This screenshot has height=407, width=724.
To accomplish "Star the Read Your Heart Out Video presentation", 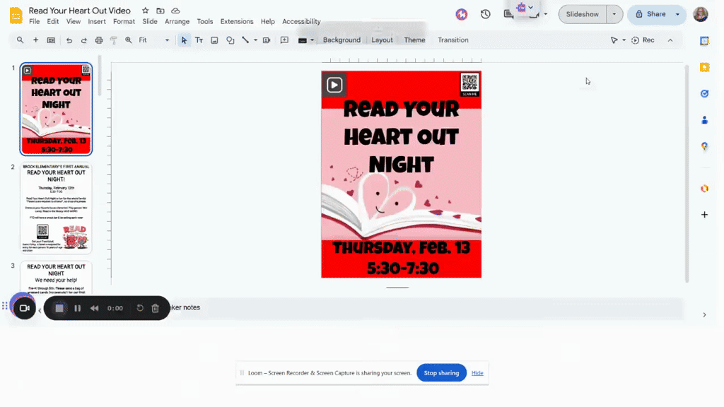I will pyautogui.click(x=146, y=10).
